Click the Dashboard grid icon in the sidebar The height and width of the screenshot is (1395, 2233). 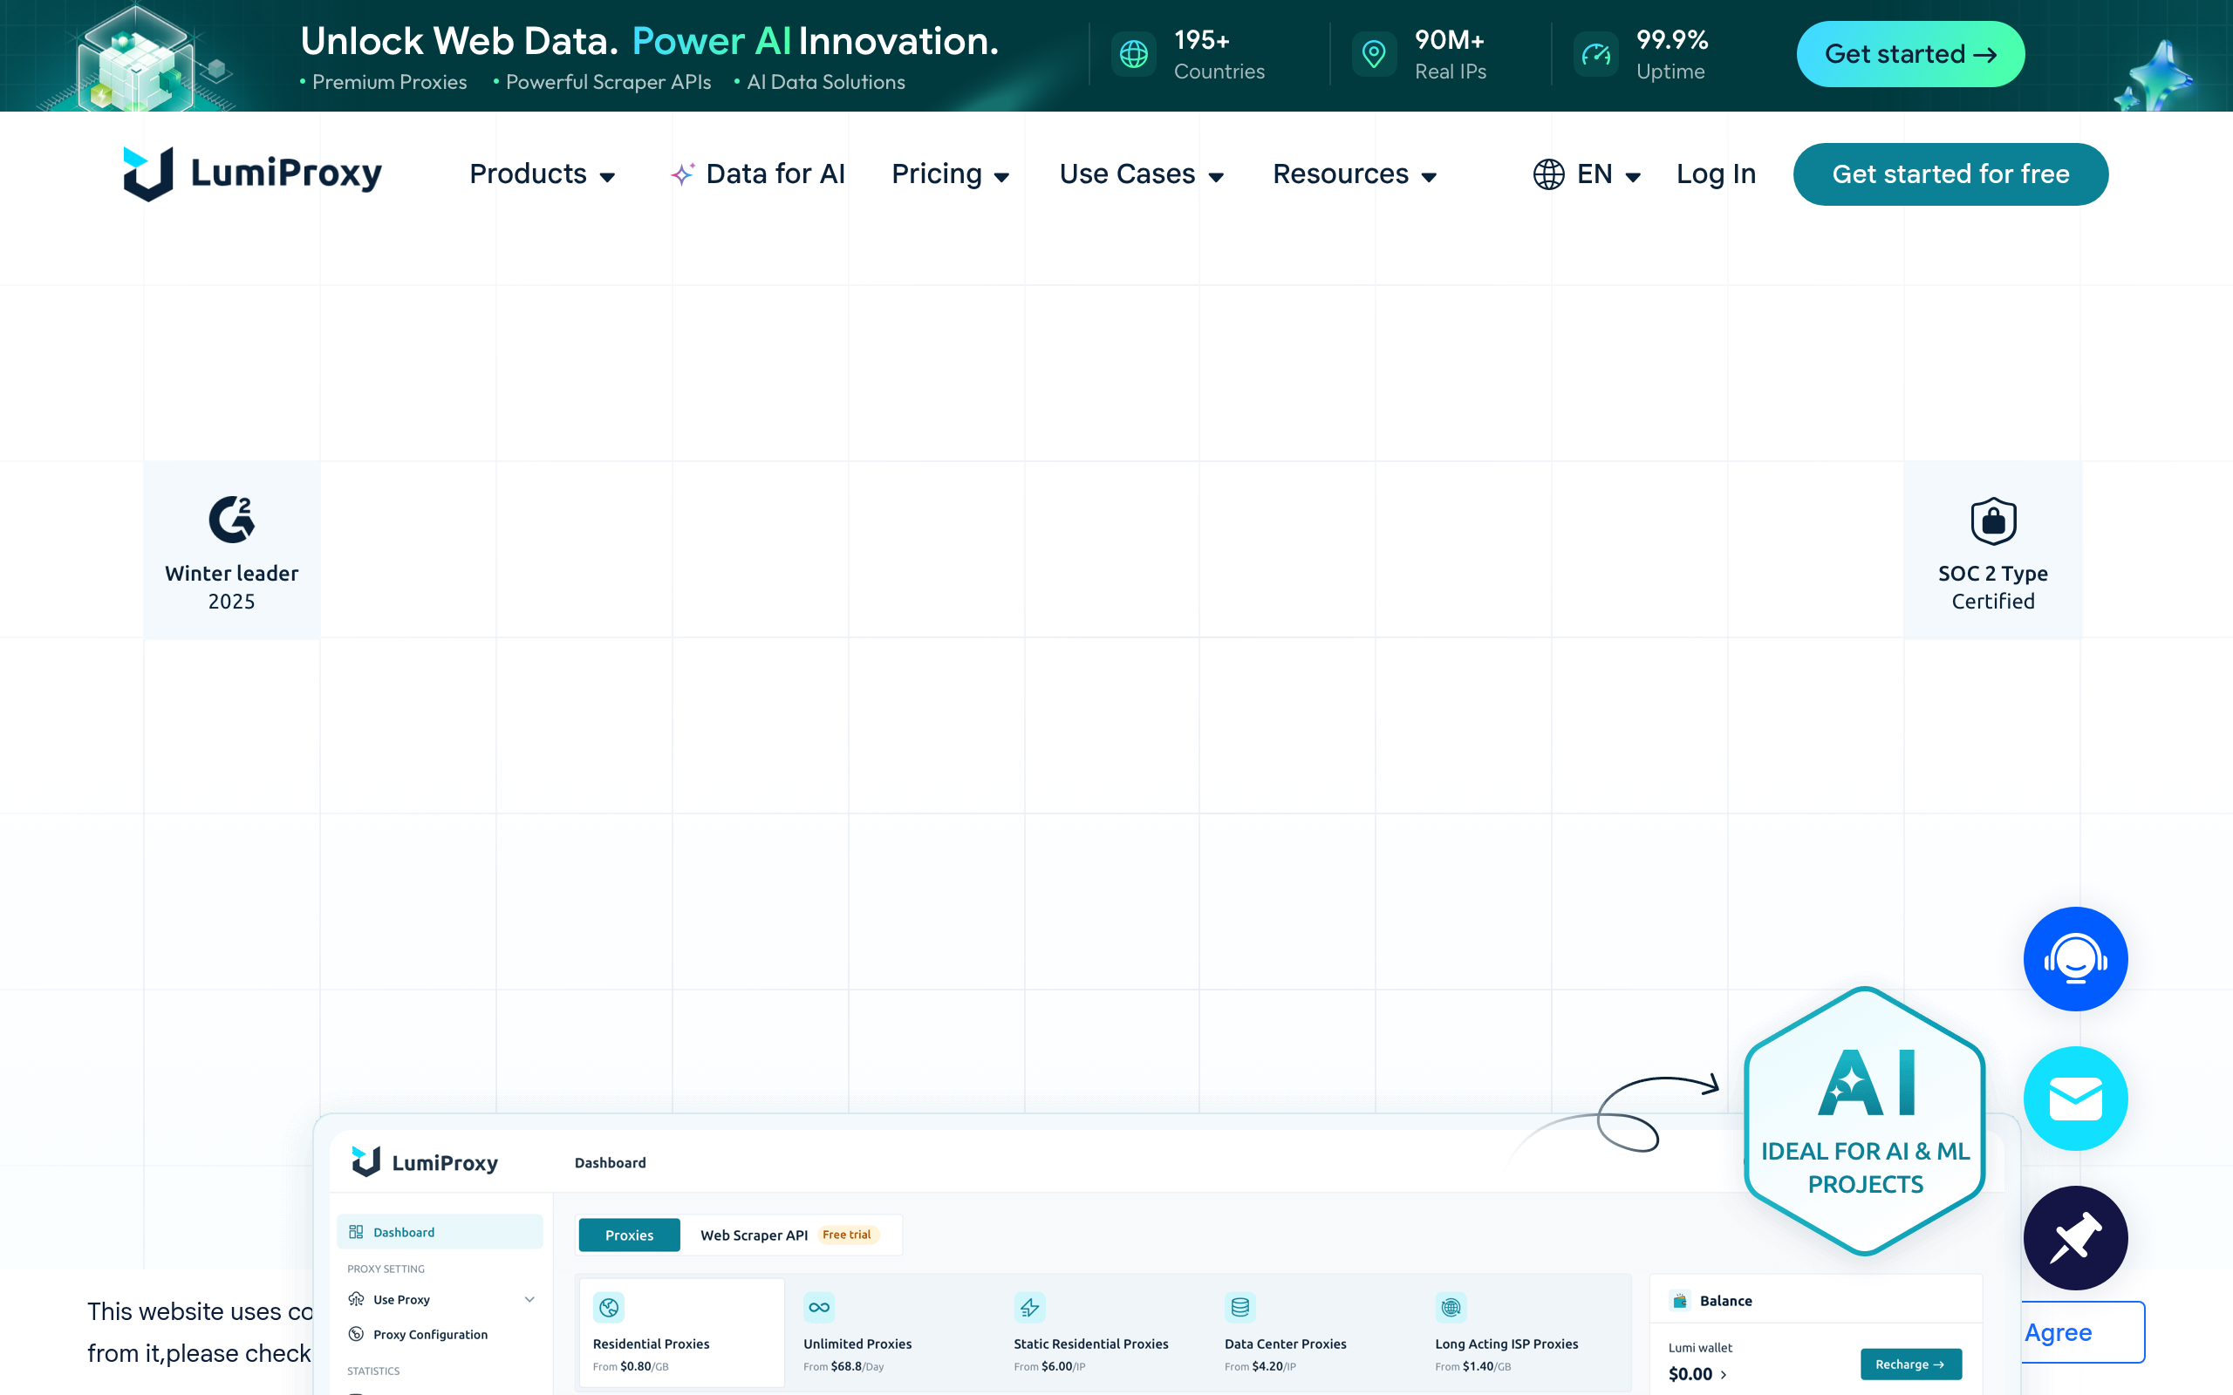click(x=356, y=1232)
